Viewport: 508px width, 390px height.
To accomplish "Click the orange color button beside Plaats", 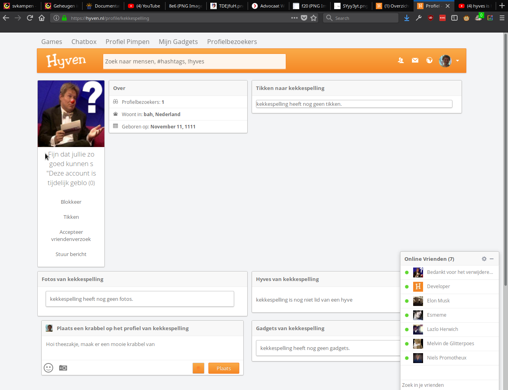I will 198,368.
